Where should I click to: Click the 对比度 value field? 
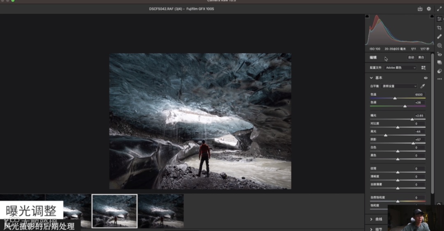tap(419, 124)
